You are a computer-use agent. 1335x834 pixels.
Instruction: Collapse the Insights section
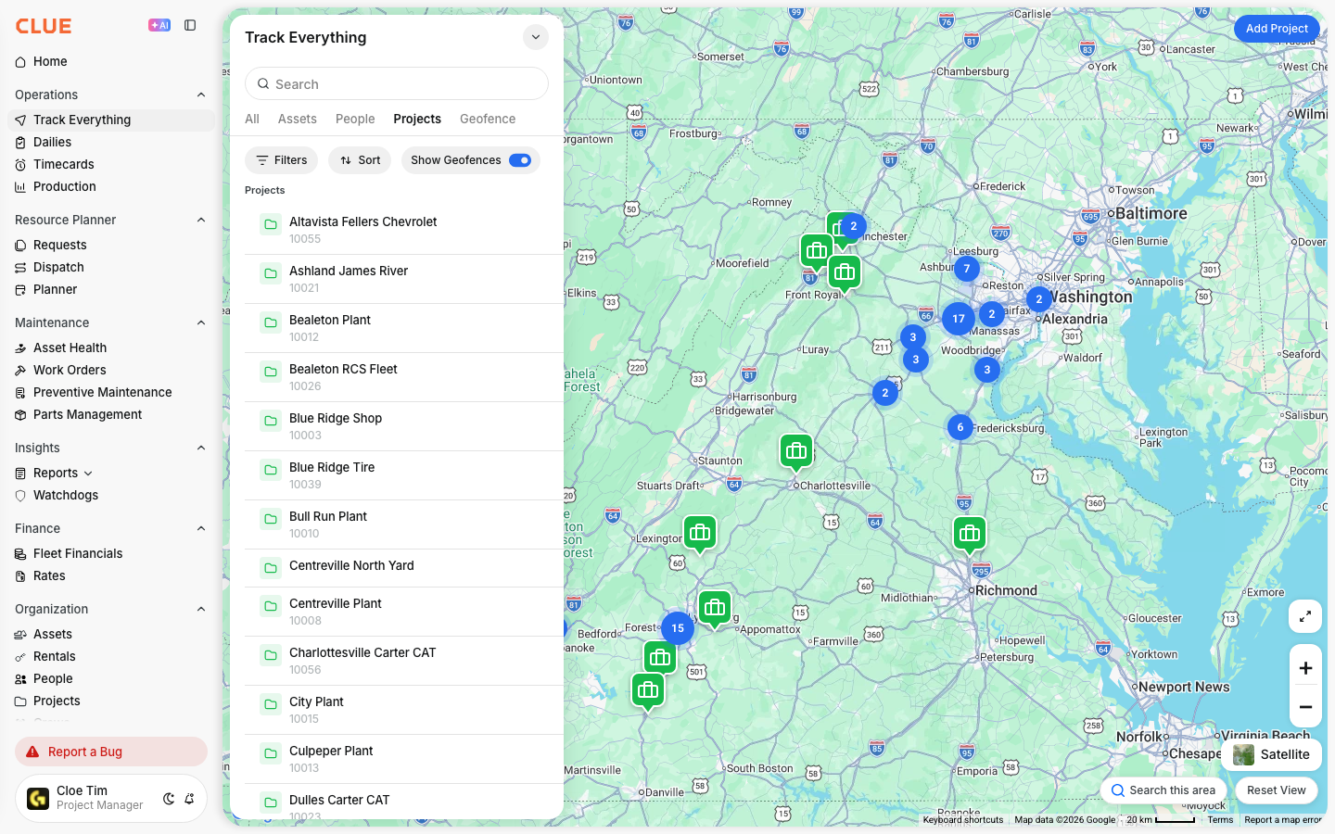click(x=201, y=448)
